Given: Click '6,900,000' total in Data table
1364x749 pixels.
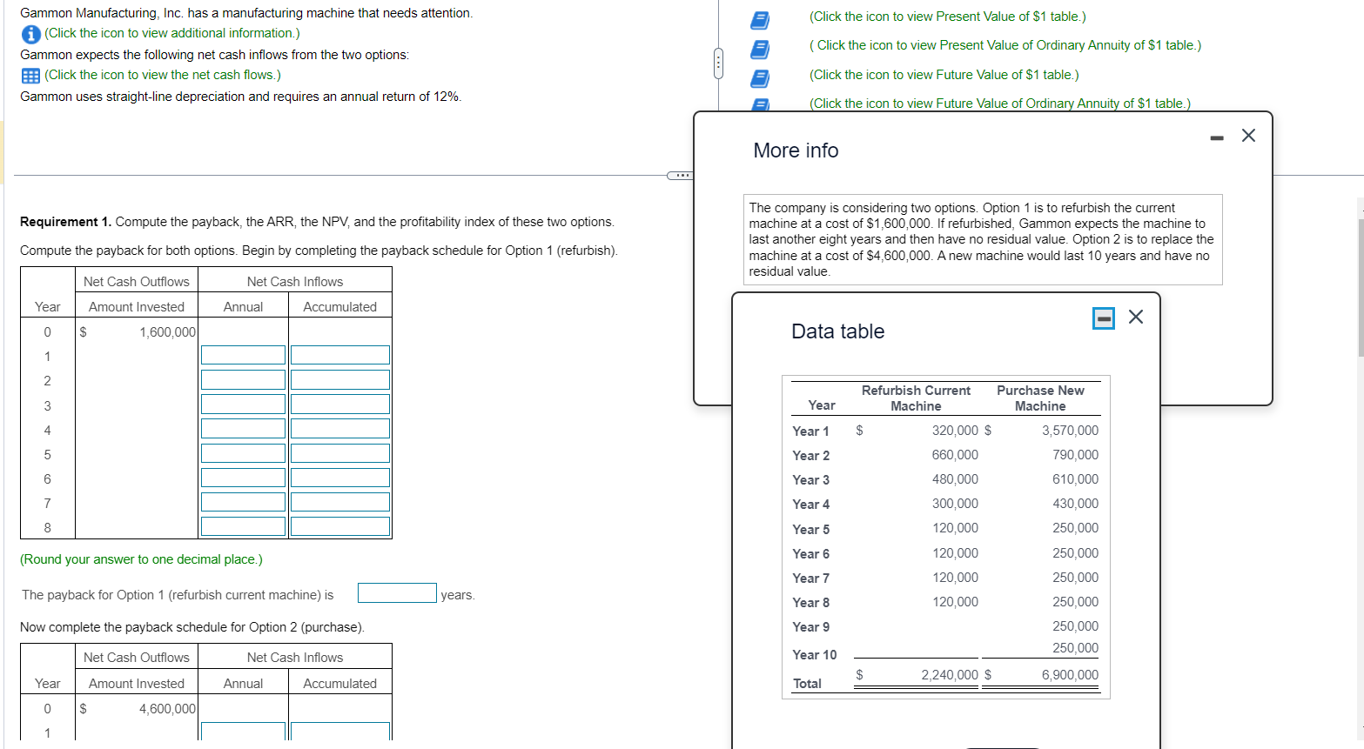Looking at the screenshot, I should click(1070, 675).
